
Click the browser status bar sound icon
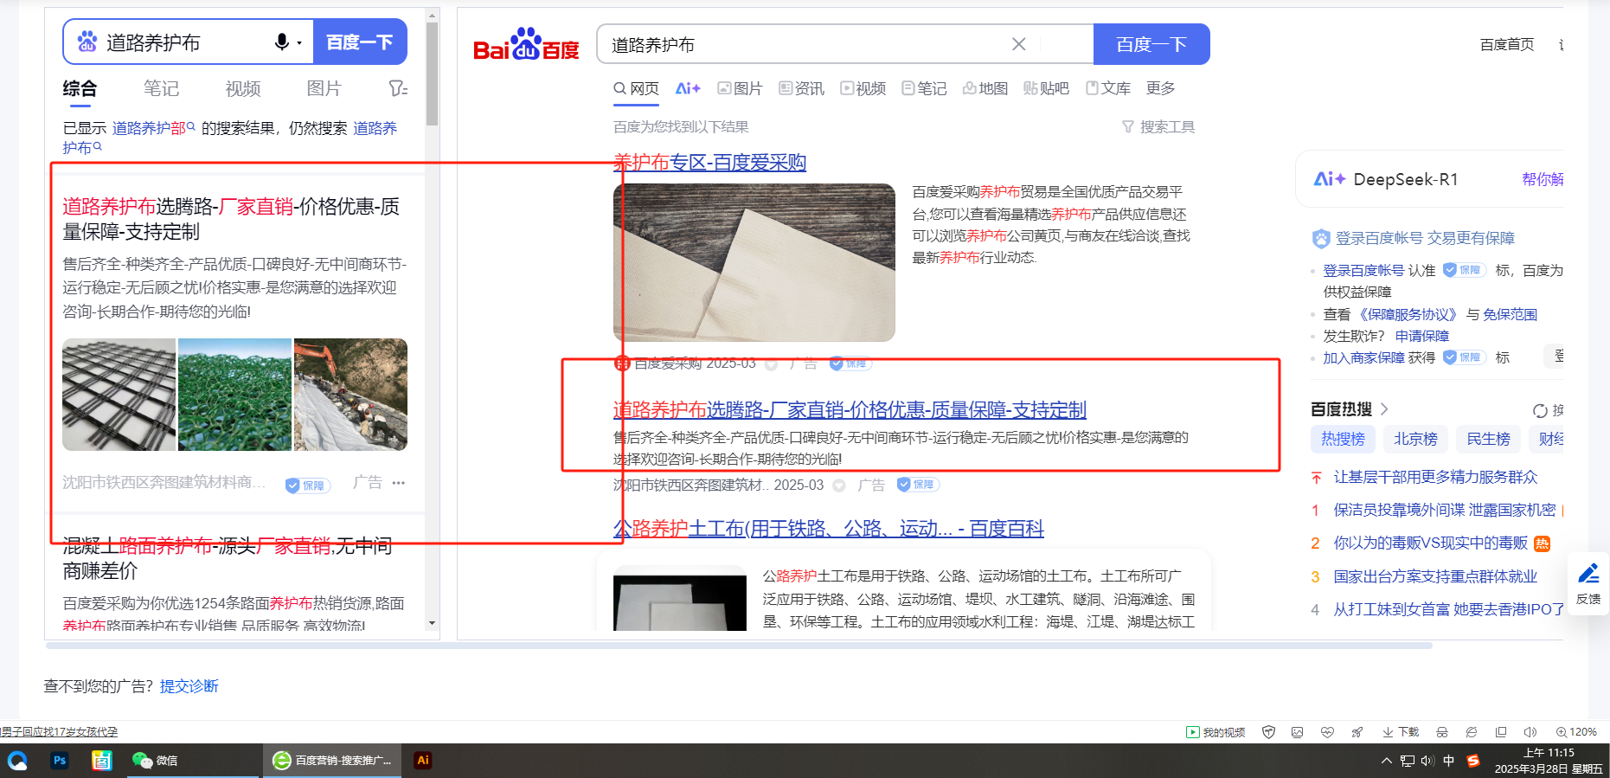click(1530, 732)
